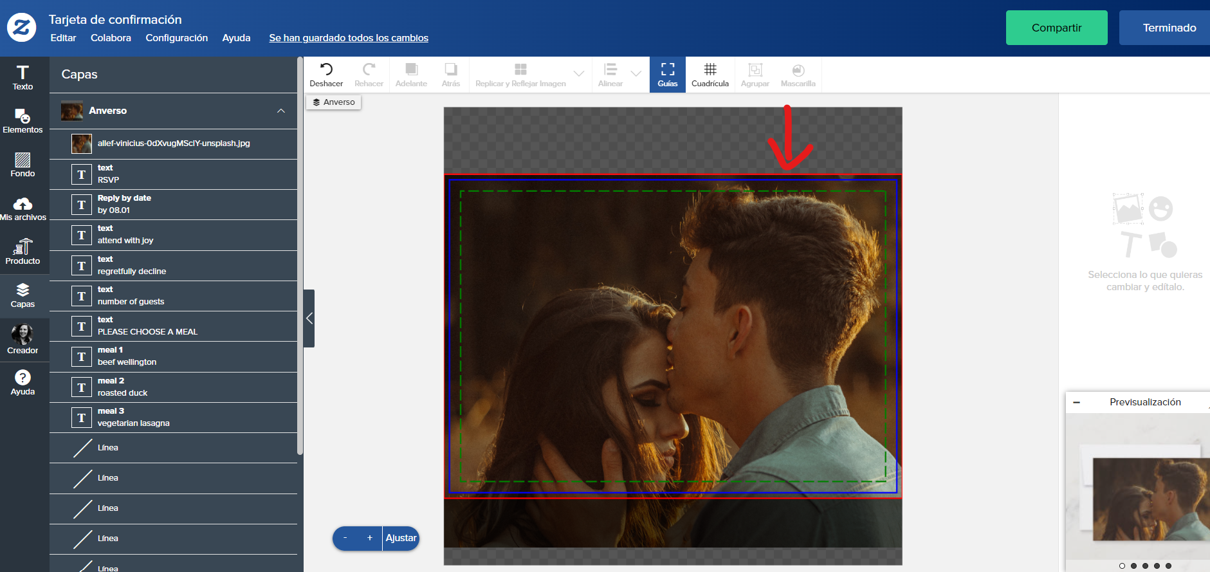
Task: Click the Anverso tag above the canvas
Action: [x=334, y=102]
